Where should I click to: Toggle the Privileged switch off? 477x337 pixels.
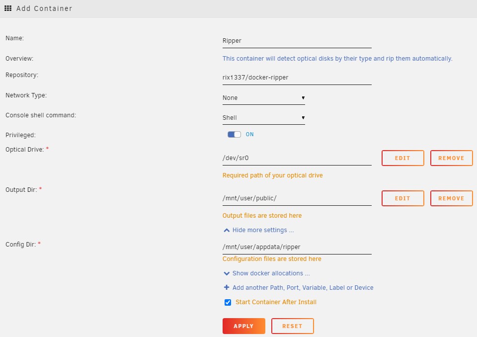pos(234,134)
